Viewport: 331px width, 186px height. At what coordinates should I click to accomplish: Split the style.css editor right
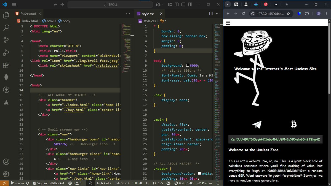[211, 14]
